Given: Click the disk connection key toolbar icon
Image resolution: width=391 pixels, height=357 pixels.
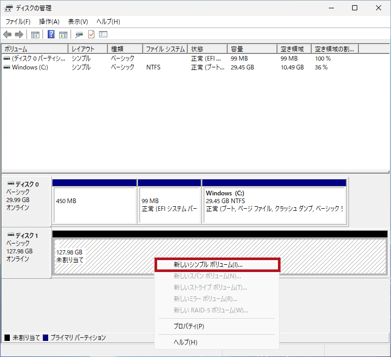Looking at the screenshot, I should (79, 35).
